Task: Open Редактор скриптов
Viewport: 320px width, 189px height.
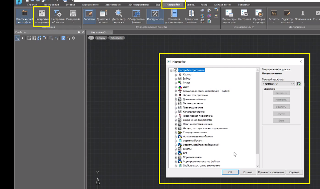Action: coord(287,16)
